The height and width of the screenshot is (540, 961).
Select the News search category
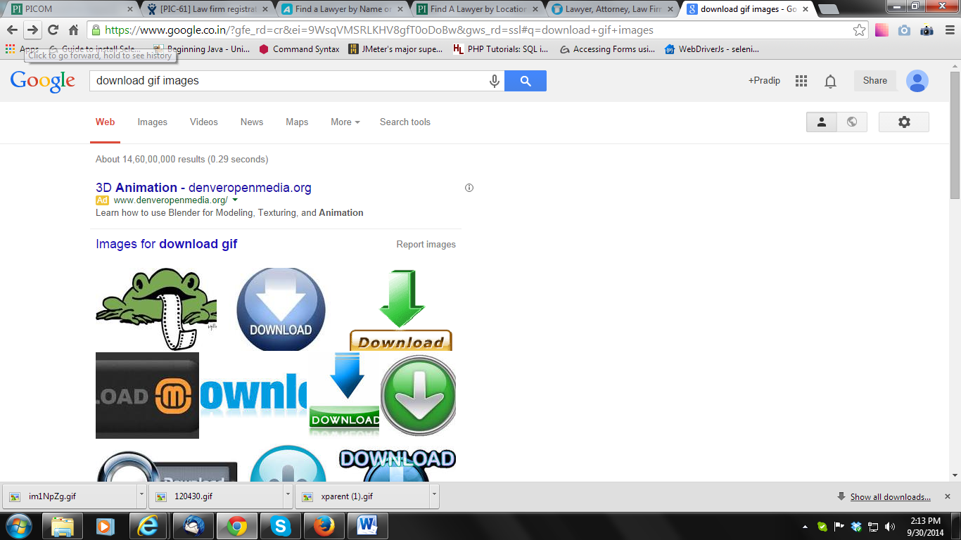point(252,122)
